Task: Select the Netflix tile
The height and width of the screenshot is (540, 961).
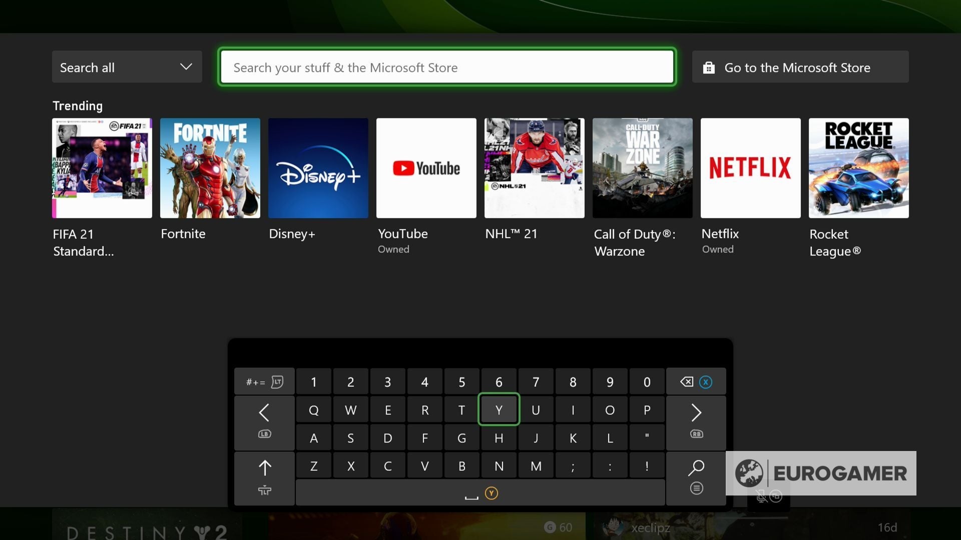Action: pos(750,168)
